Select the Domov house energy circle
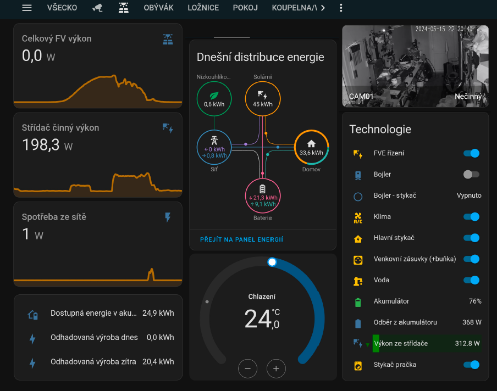This screenshot has width=497, height=391. [311, 147]
